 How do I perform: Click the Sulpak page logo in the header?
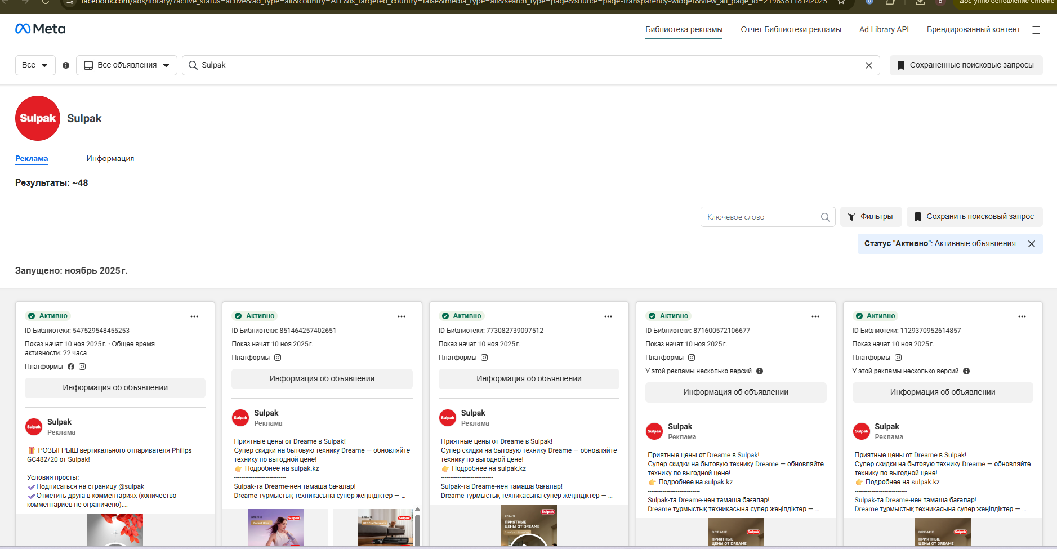pos(38,118)
